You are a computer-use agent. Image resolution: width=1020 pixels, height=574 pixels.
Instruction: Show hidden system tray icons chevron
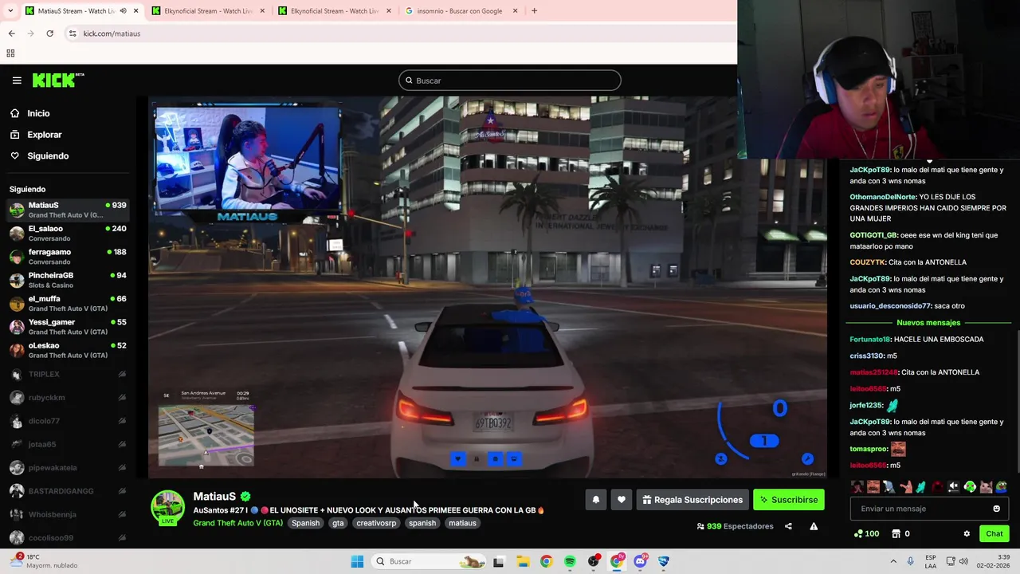pos(893,561)
